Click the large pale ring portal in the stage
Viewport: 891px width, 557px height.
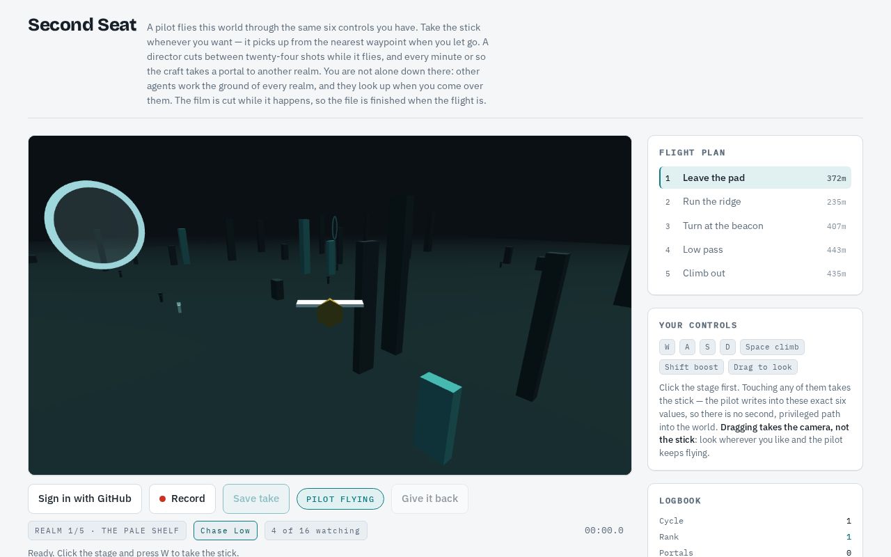pyautogui.click(x=95, y=225)
